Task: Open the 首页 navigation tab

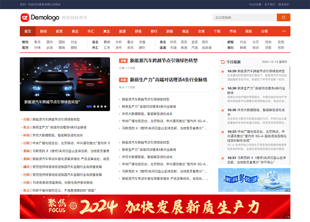Action: (x=27, y=31)
